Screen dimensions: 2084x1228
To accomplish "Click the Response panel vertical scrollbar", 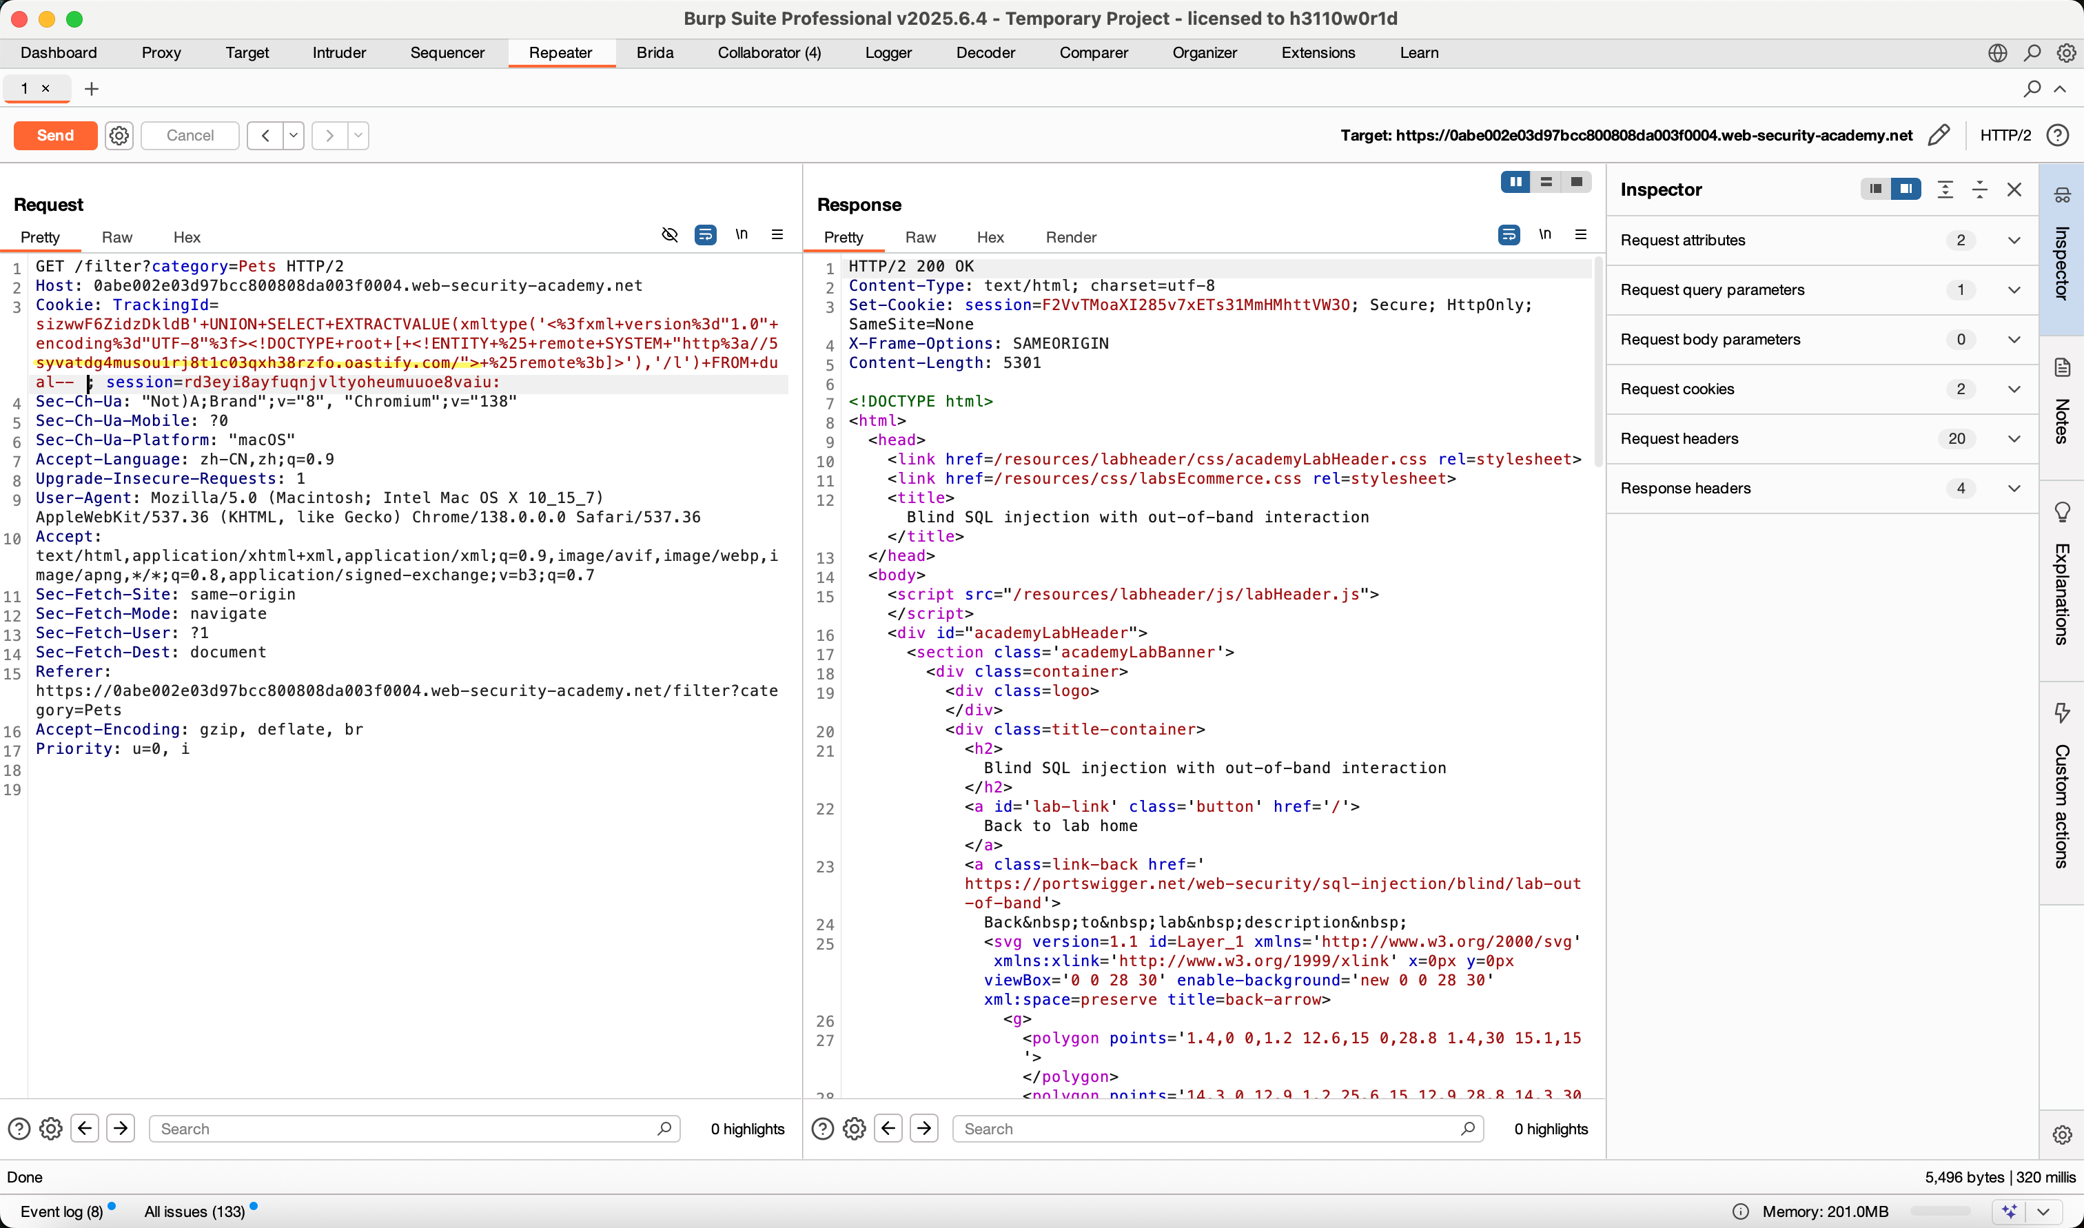I will coord(1597,364).
